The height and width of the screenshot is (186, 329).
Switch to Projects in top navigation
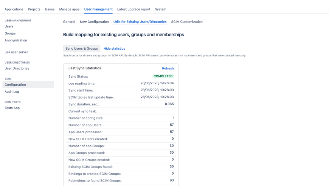(34, 9)
